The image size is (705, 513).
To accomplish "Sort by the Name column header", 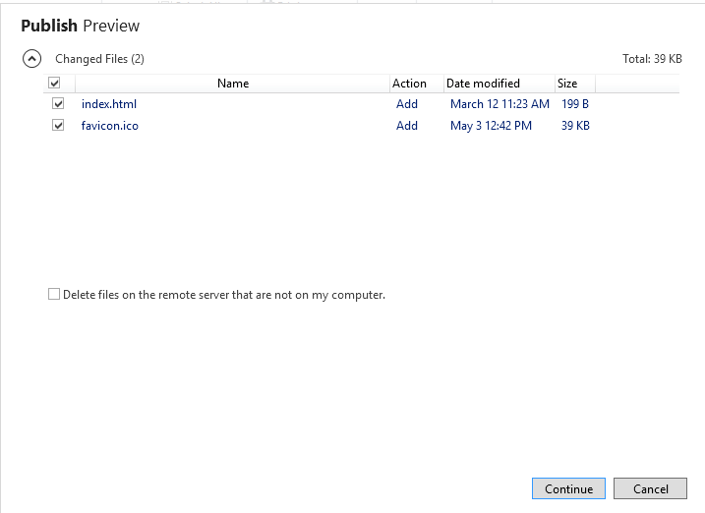I will 233,84.
